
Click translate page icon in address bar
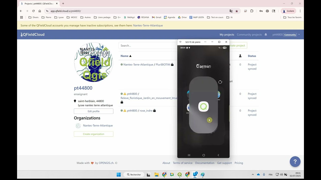tap(231, 11)
